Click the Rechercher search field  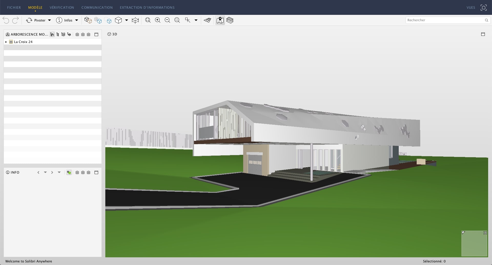(x=445, y=20)
